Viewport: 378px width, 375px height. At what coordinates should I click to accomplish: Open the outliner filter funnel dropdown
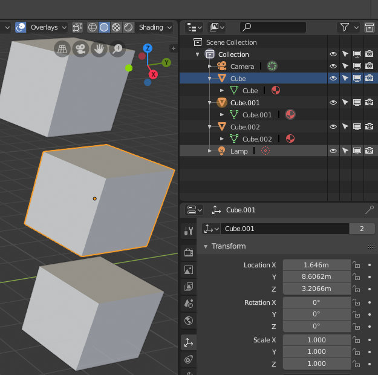348,27
